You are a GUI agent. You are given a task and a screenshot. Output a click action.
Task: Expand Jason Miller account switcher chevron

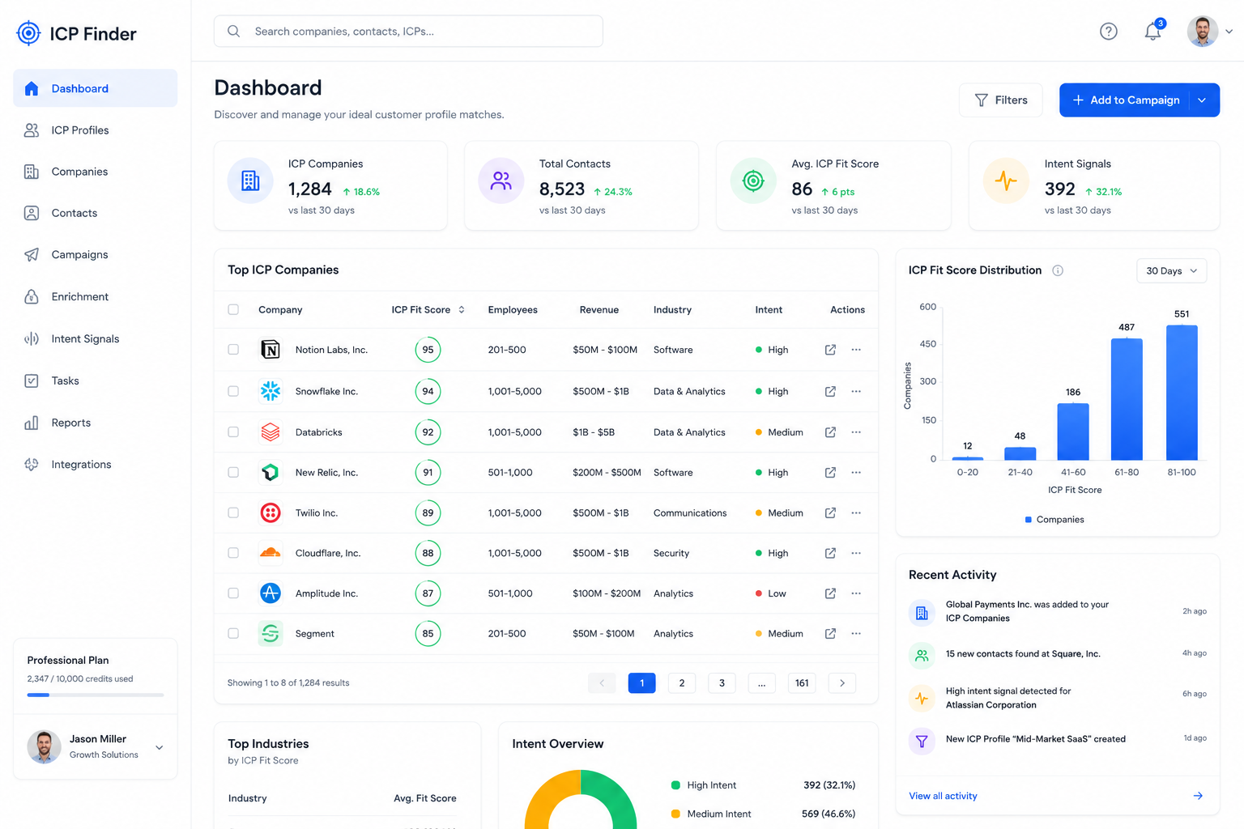[x=160, y=747]
